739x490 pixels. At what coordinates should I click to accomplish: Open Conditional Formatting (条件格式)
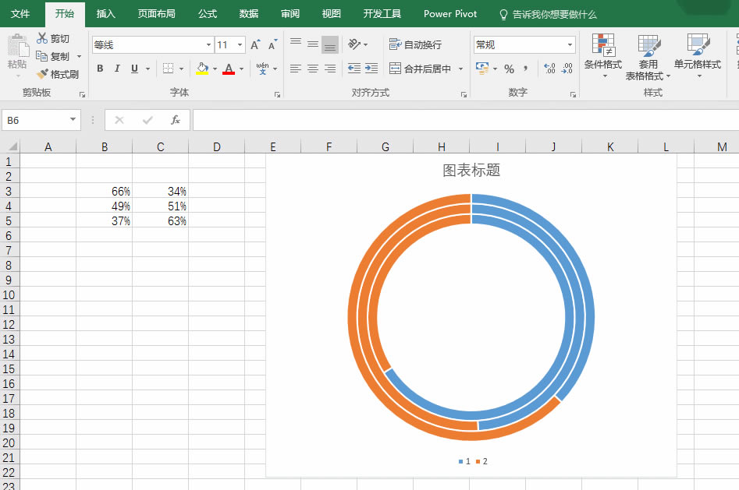coord(602,55)
